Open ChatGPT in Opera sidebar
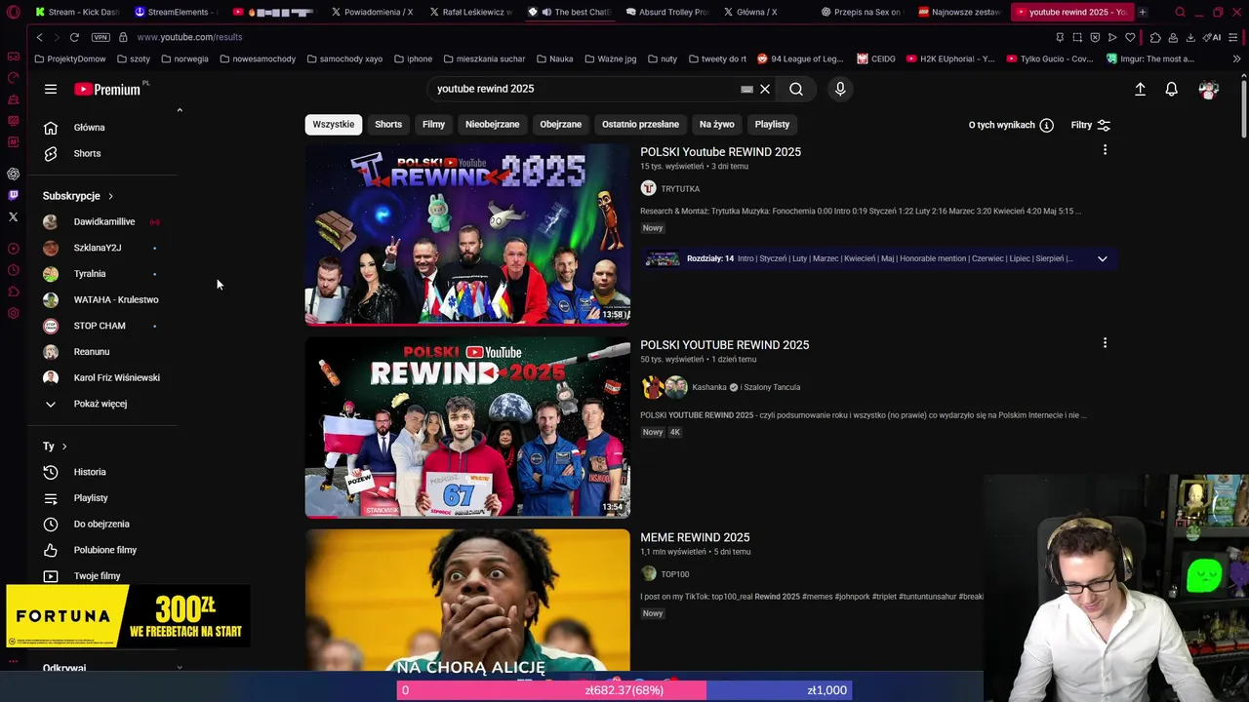 point(13,174)
